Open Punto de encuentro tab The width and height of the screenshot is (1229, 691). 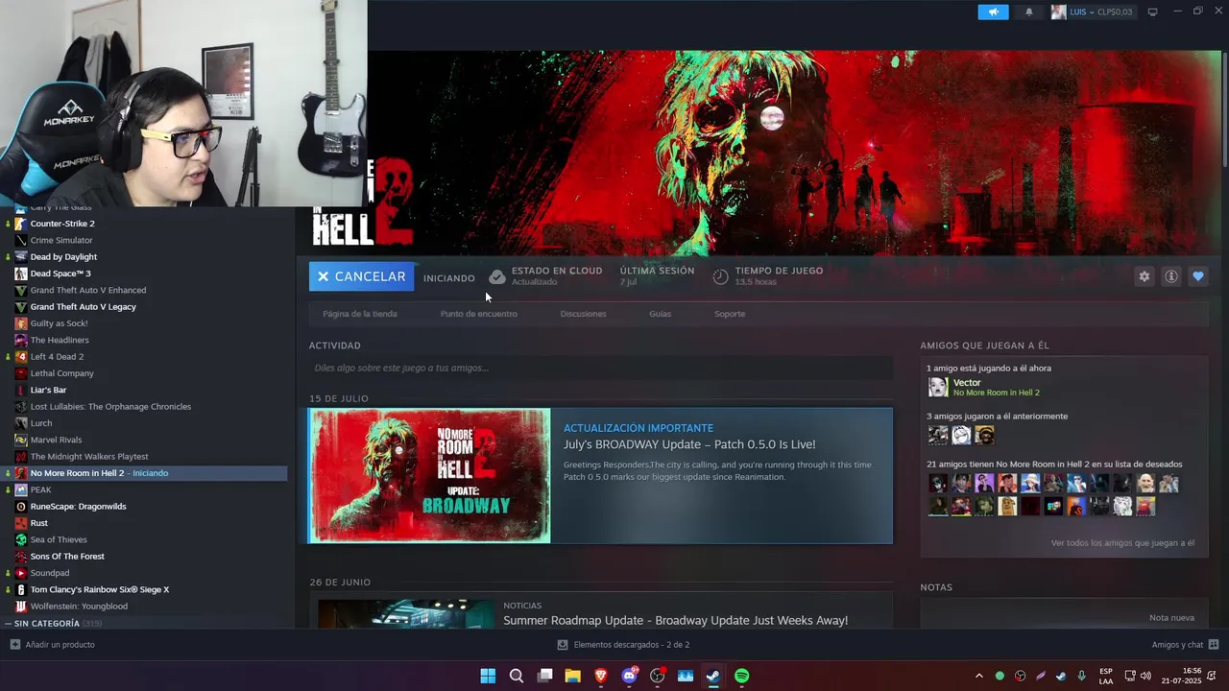[x=478, y=314]
